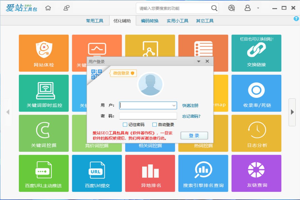The height and width of the screenshot is (200, 300).
Task: Click the 登录 login button
Action: pyautogui.click(x=194, y=136)
